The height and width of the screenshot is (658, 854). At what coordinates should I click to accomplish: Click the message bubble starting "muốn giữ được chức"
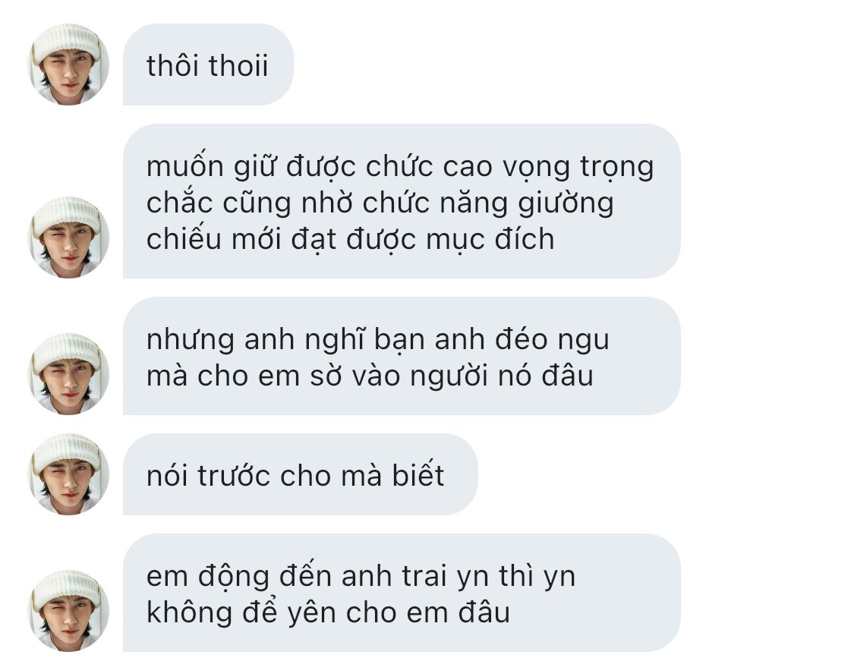click(x=402, y=201)
